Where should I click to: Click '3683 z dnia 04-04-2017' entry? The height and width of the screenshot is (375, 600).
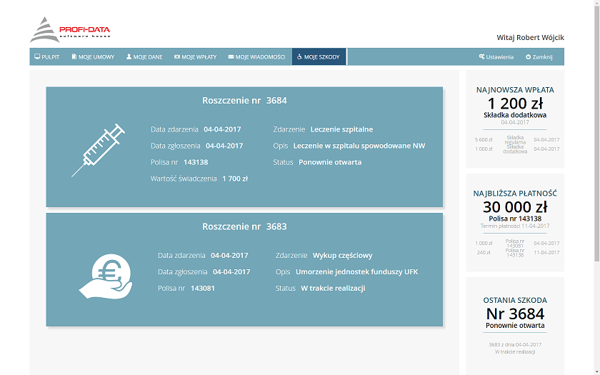(515, 344)
